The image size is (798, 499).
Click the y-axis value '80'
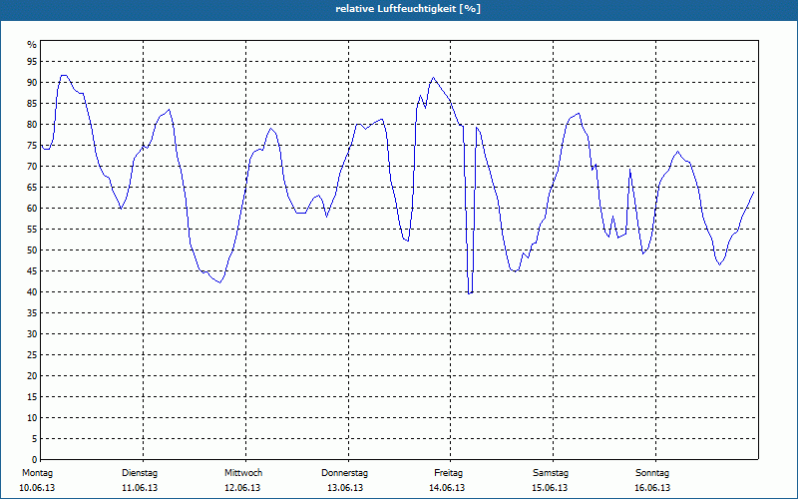coord(32,124)
